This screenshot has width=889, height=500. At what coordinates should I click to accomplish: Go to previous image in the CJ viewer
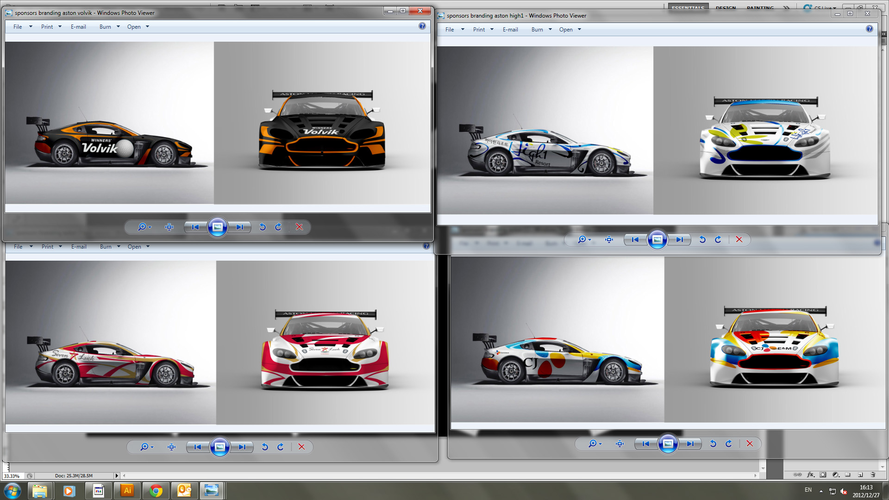tap(645, 444)
